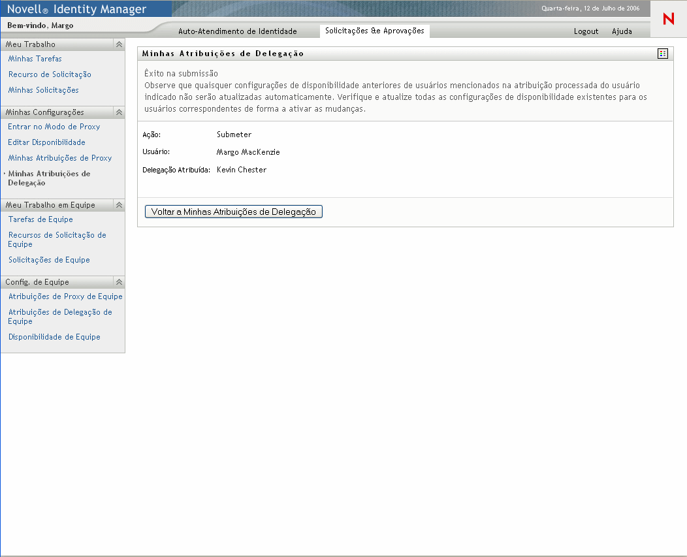Viewport: 687px width, 557px height.
Task: Select the Solicitações & Aprovações tab
Action: 374,31
